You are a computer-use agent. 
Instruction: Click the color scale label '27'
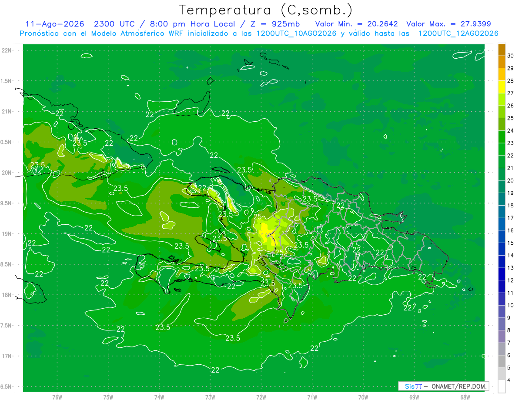tap(511, 93)
